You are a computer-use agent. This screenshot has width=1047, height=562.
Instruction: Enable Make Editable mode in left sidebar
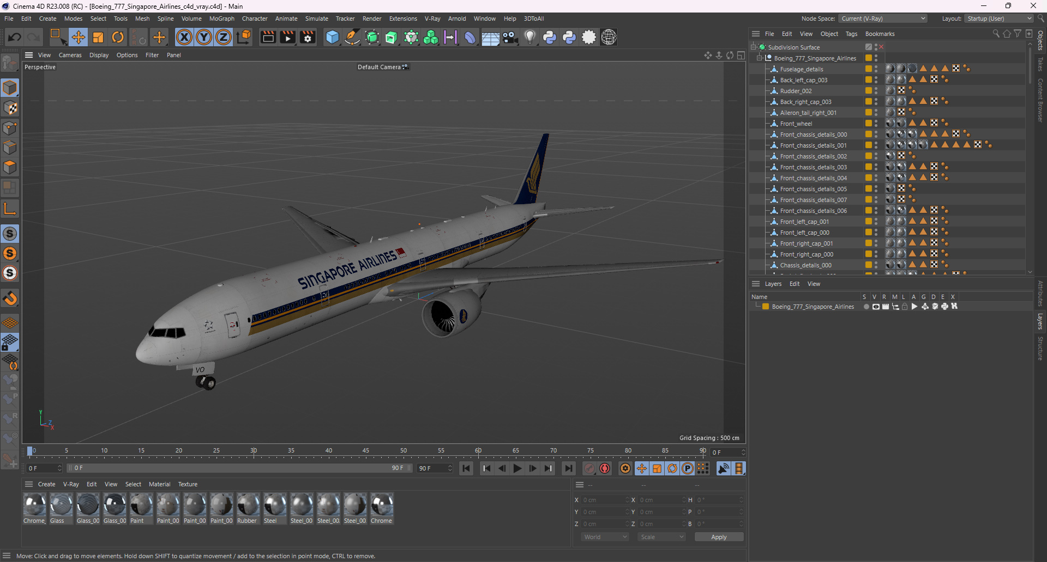pos(10,64)
